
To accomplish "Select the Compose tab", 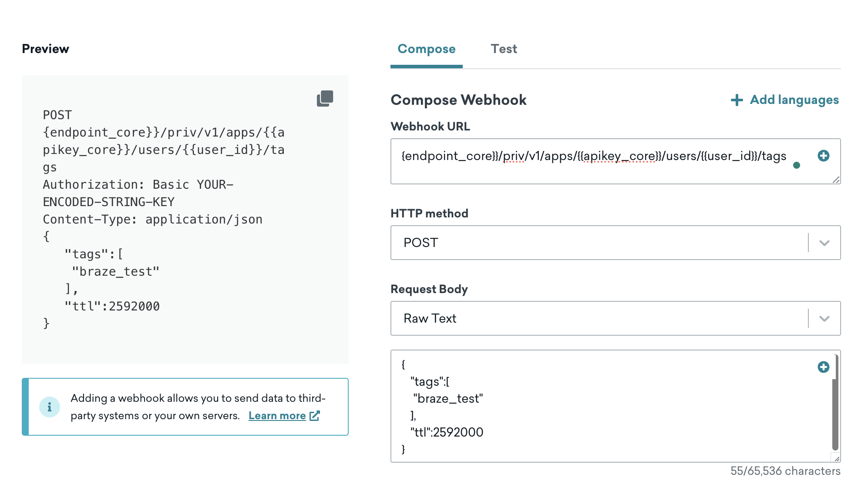I will click(x=426, y=49).
